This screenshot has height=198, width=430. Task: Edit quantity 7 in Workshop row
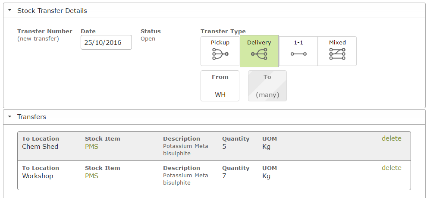click(224, 176)
